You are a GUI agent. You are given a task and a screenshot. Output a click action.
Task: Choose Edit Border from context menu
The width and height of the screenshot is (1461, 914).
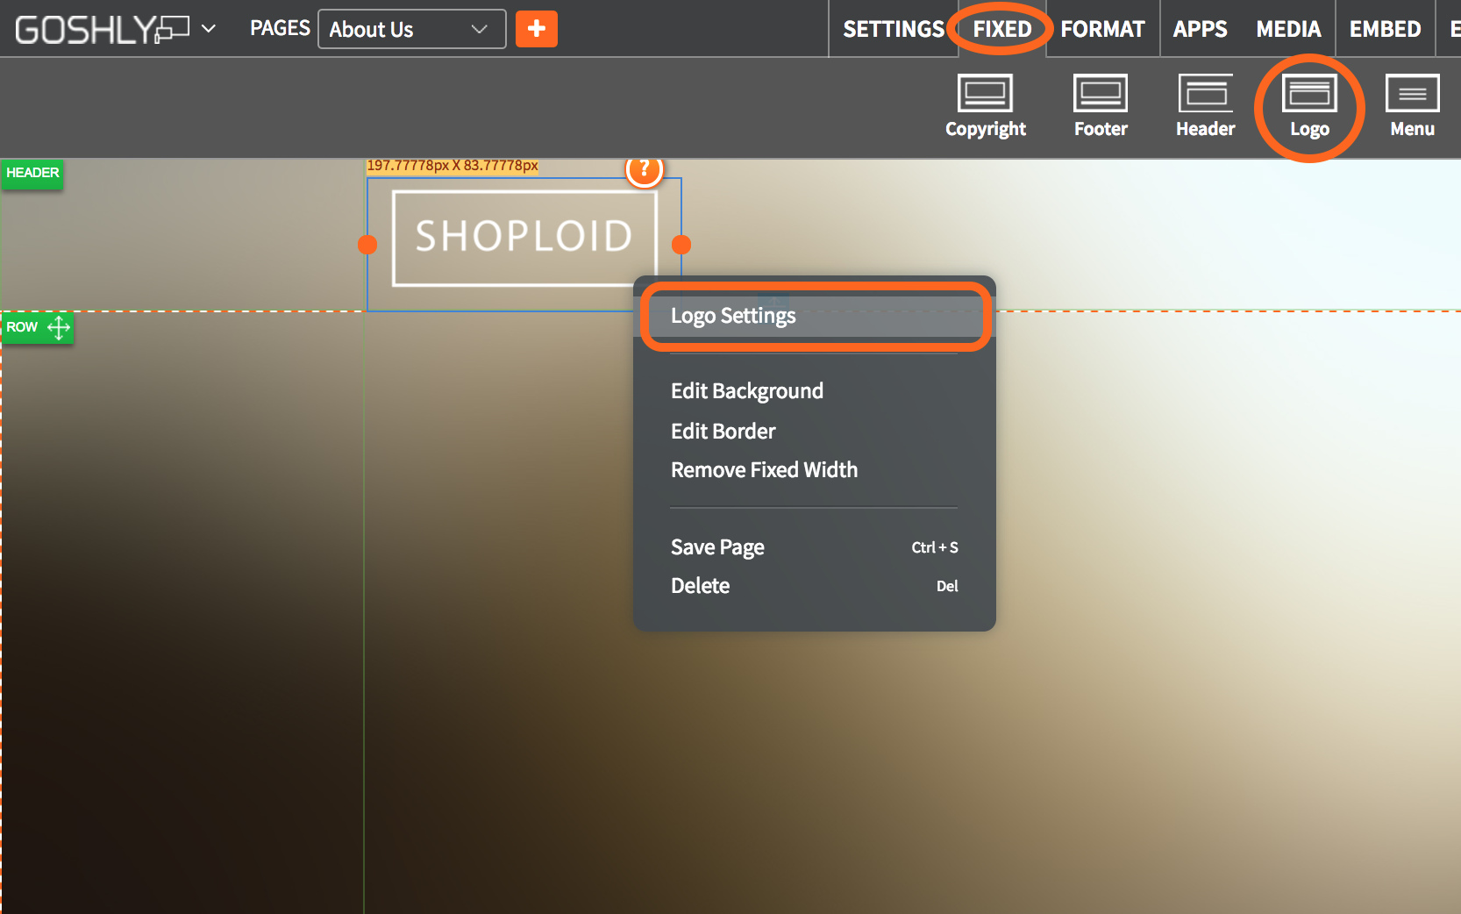[x=723, y=431]
